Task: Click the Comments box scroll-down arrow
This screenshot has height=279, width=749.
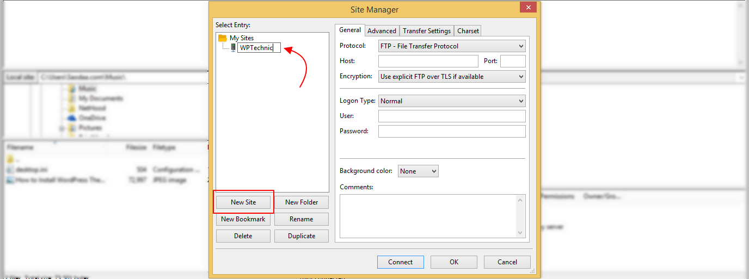Action: 520,233
